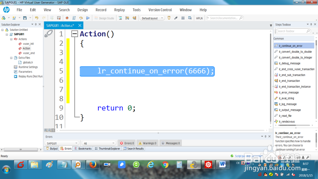The width and height of the screenshot is (318, 179).
Task: Close the SAPGUI1 : Action.c tab
Action: (80, 25)
